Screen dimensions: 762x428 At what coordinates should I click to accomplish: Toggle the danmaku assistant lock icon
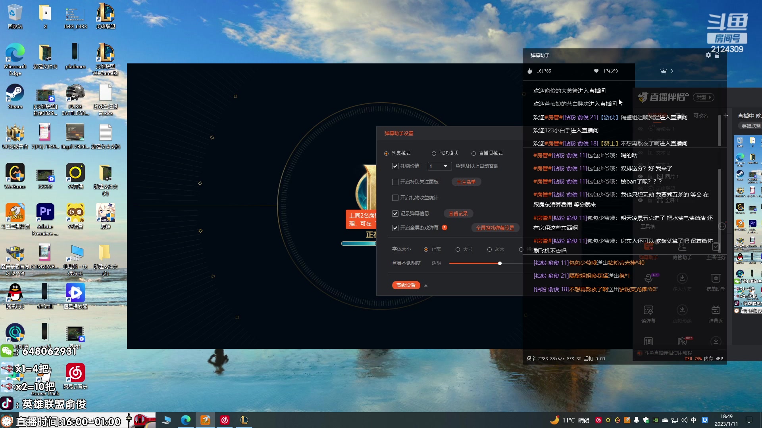point(717,55)
